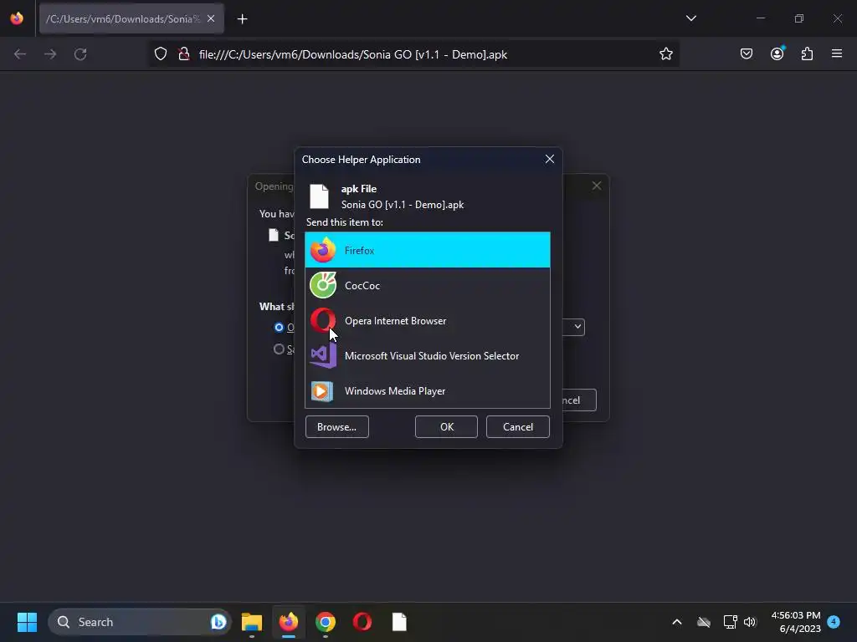Click the Windows Media Player label

click(395, 391)
